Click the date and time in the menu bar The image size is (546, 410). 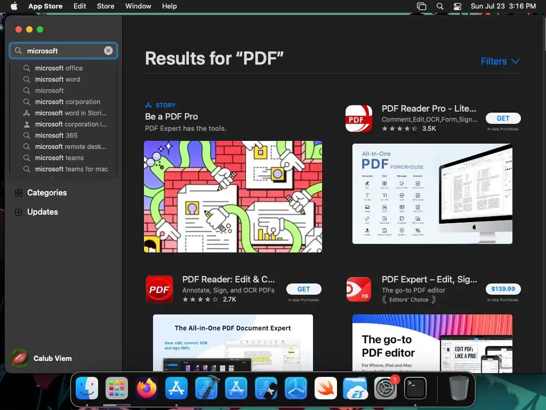click(x=503, y=6)
